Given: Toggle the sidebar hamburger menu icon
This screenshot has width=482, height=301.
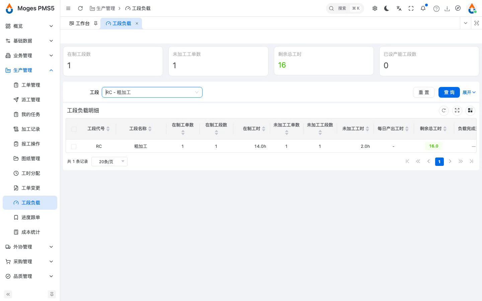Looking at the screenshot, I should point(68,8).
